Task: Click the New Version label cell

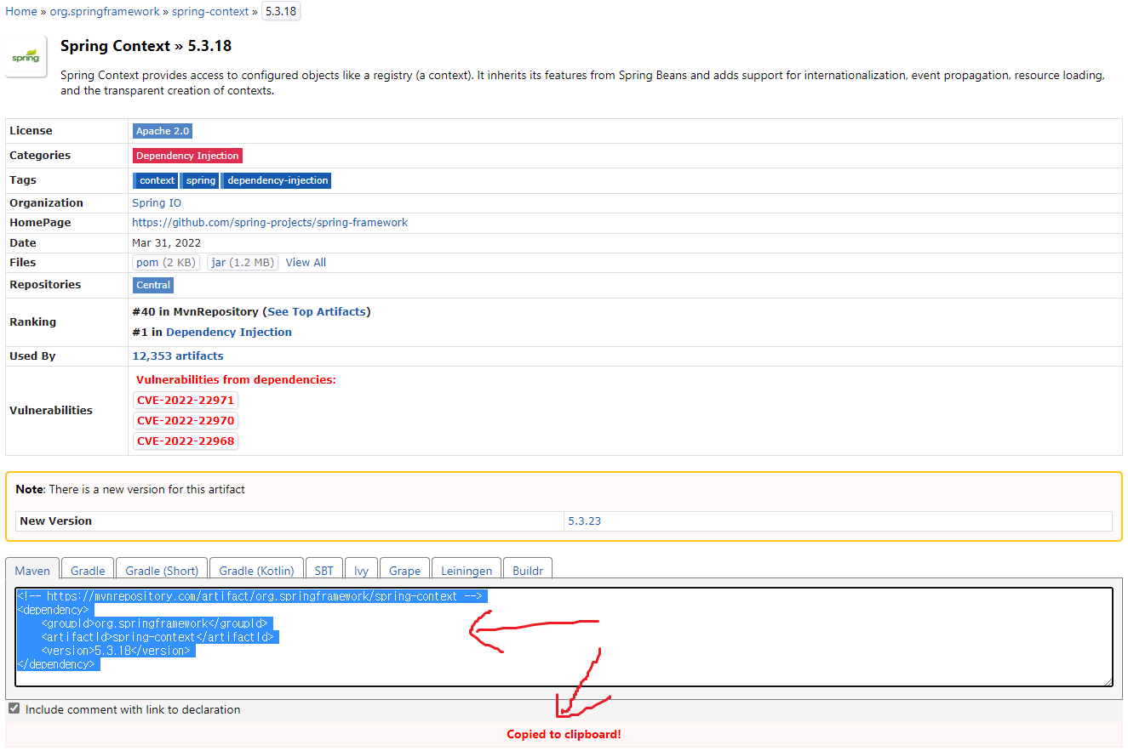Action: [x=290, y=521]
